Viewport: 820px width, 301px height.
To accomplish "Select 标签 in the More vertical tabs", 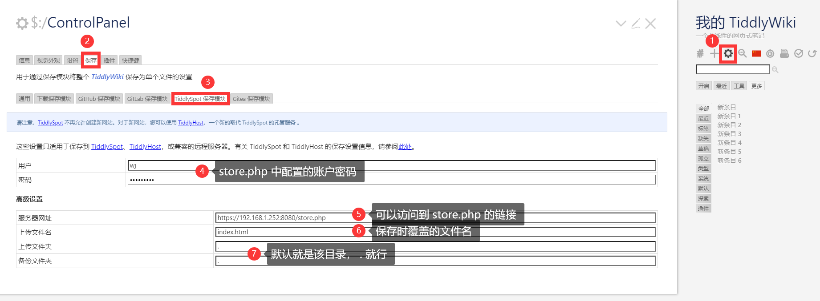I will (x=703, y=128).
